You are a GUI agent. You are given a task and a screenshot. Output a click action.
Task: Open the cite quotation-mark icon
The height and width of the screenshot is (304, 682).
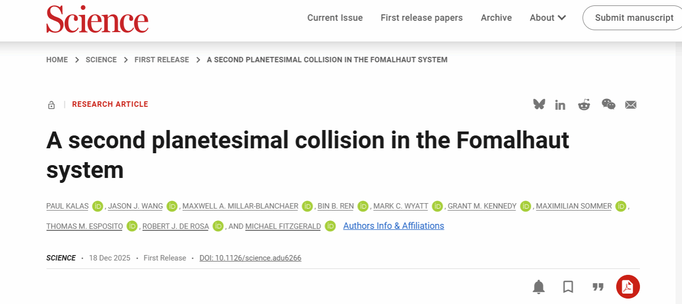click(x=598, y=287)
